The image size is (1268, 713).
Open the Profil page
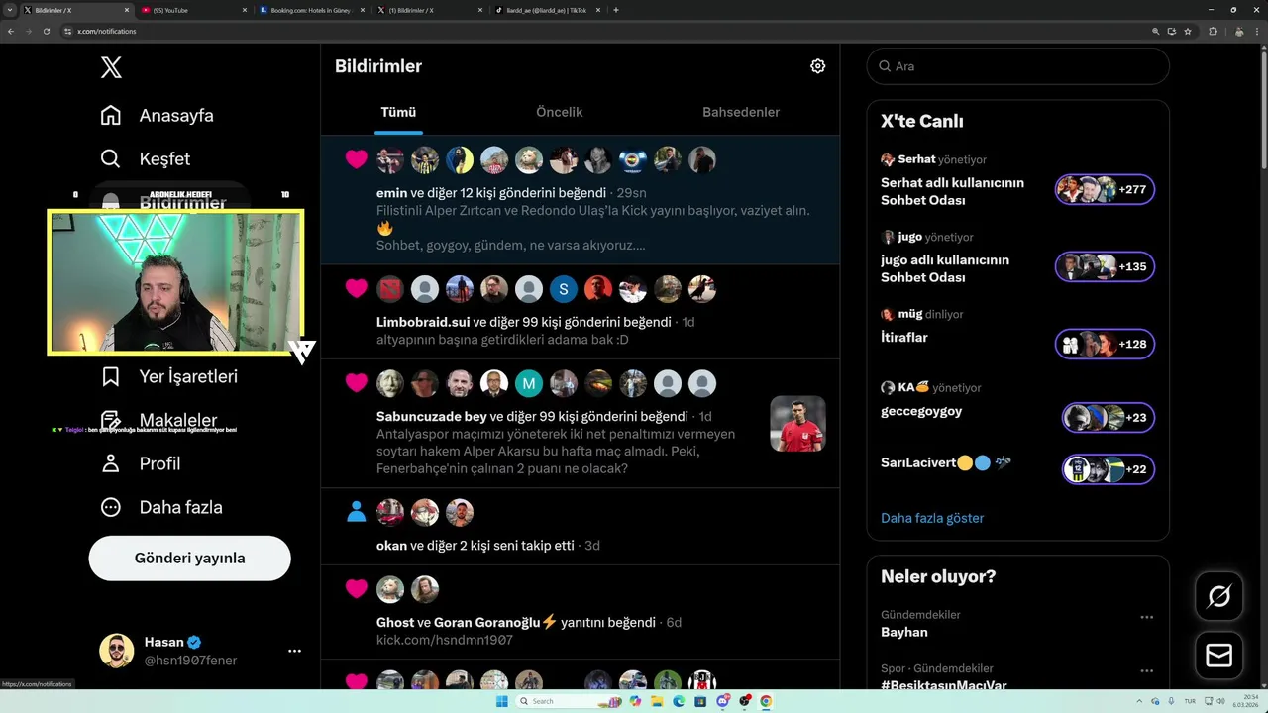click(x=140, y=463)
